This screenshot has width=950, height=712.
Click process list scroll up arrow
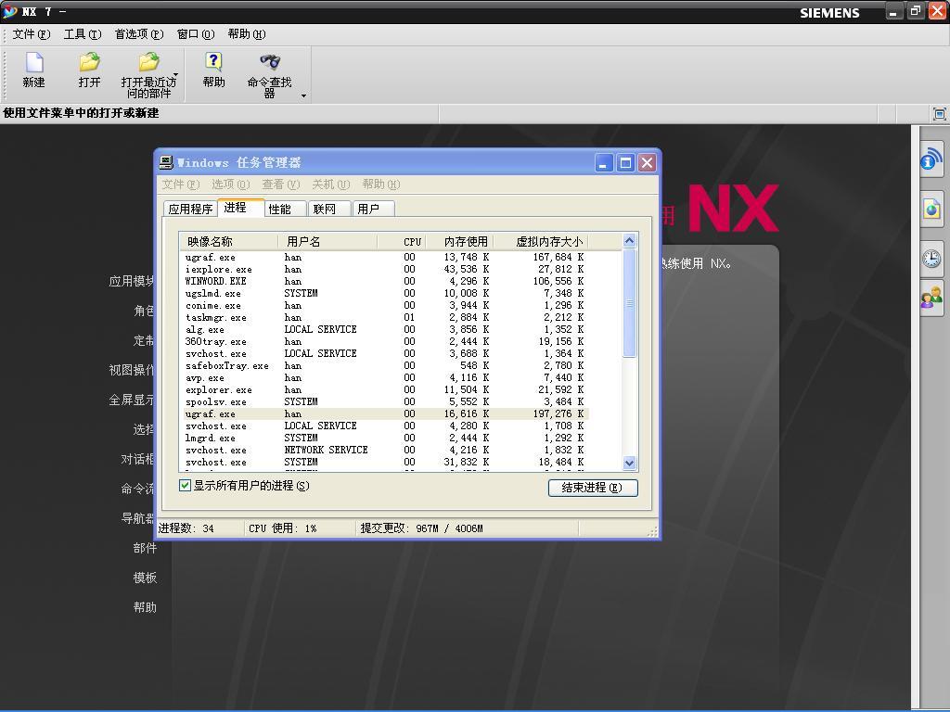pyautogui.click(x=629, y=241)
